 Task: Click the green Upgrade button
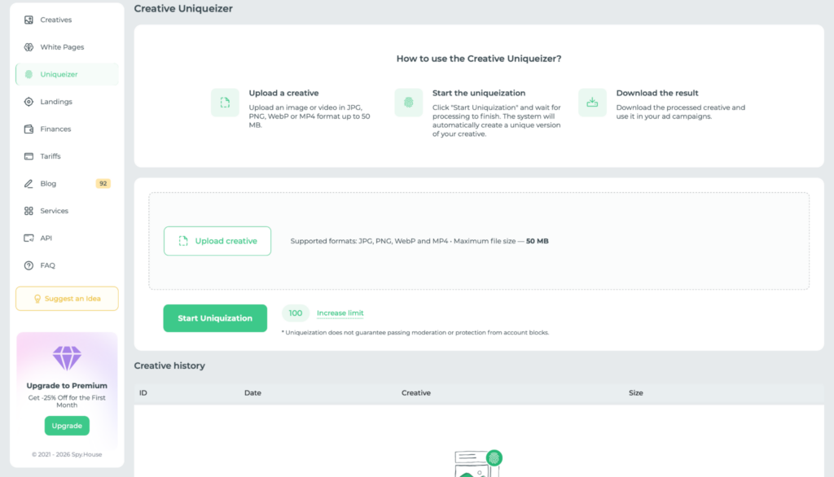click(67, 426)
